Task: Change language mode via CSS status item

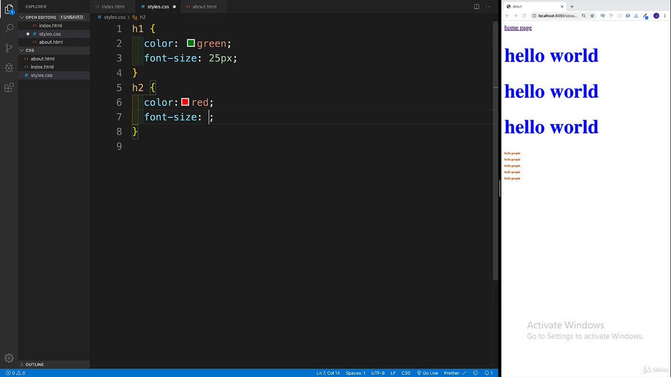Action: 406,373
